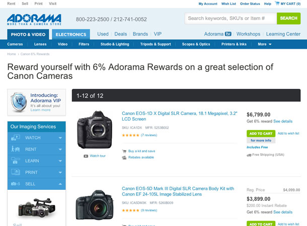Image resolution: width=307 pixels, height=226 pixels.
Task: See details of EOS-1D X reward
Action: (x=283, y=122)
